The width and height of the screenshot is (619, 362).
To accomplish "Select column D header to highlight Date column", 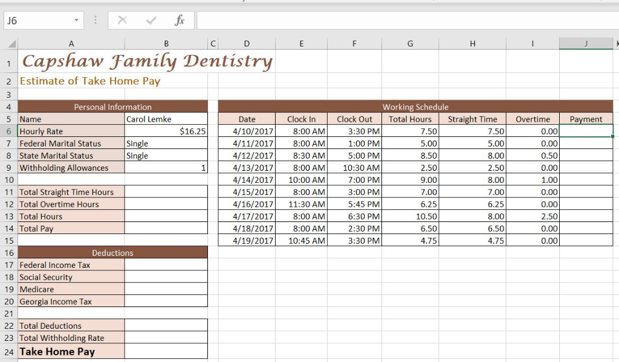I will pos(247,43).
